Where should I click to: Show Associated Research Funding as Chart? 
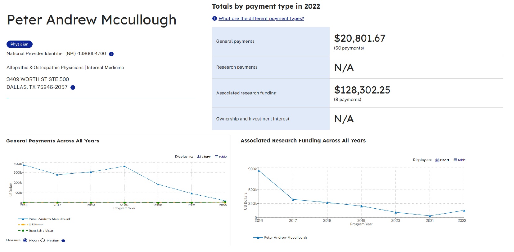coord(442,160)
